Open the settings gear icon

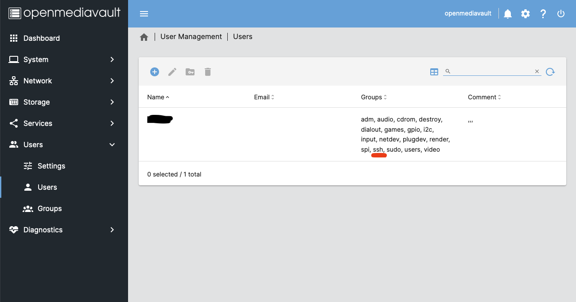(525, 13)
